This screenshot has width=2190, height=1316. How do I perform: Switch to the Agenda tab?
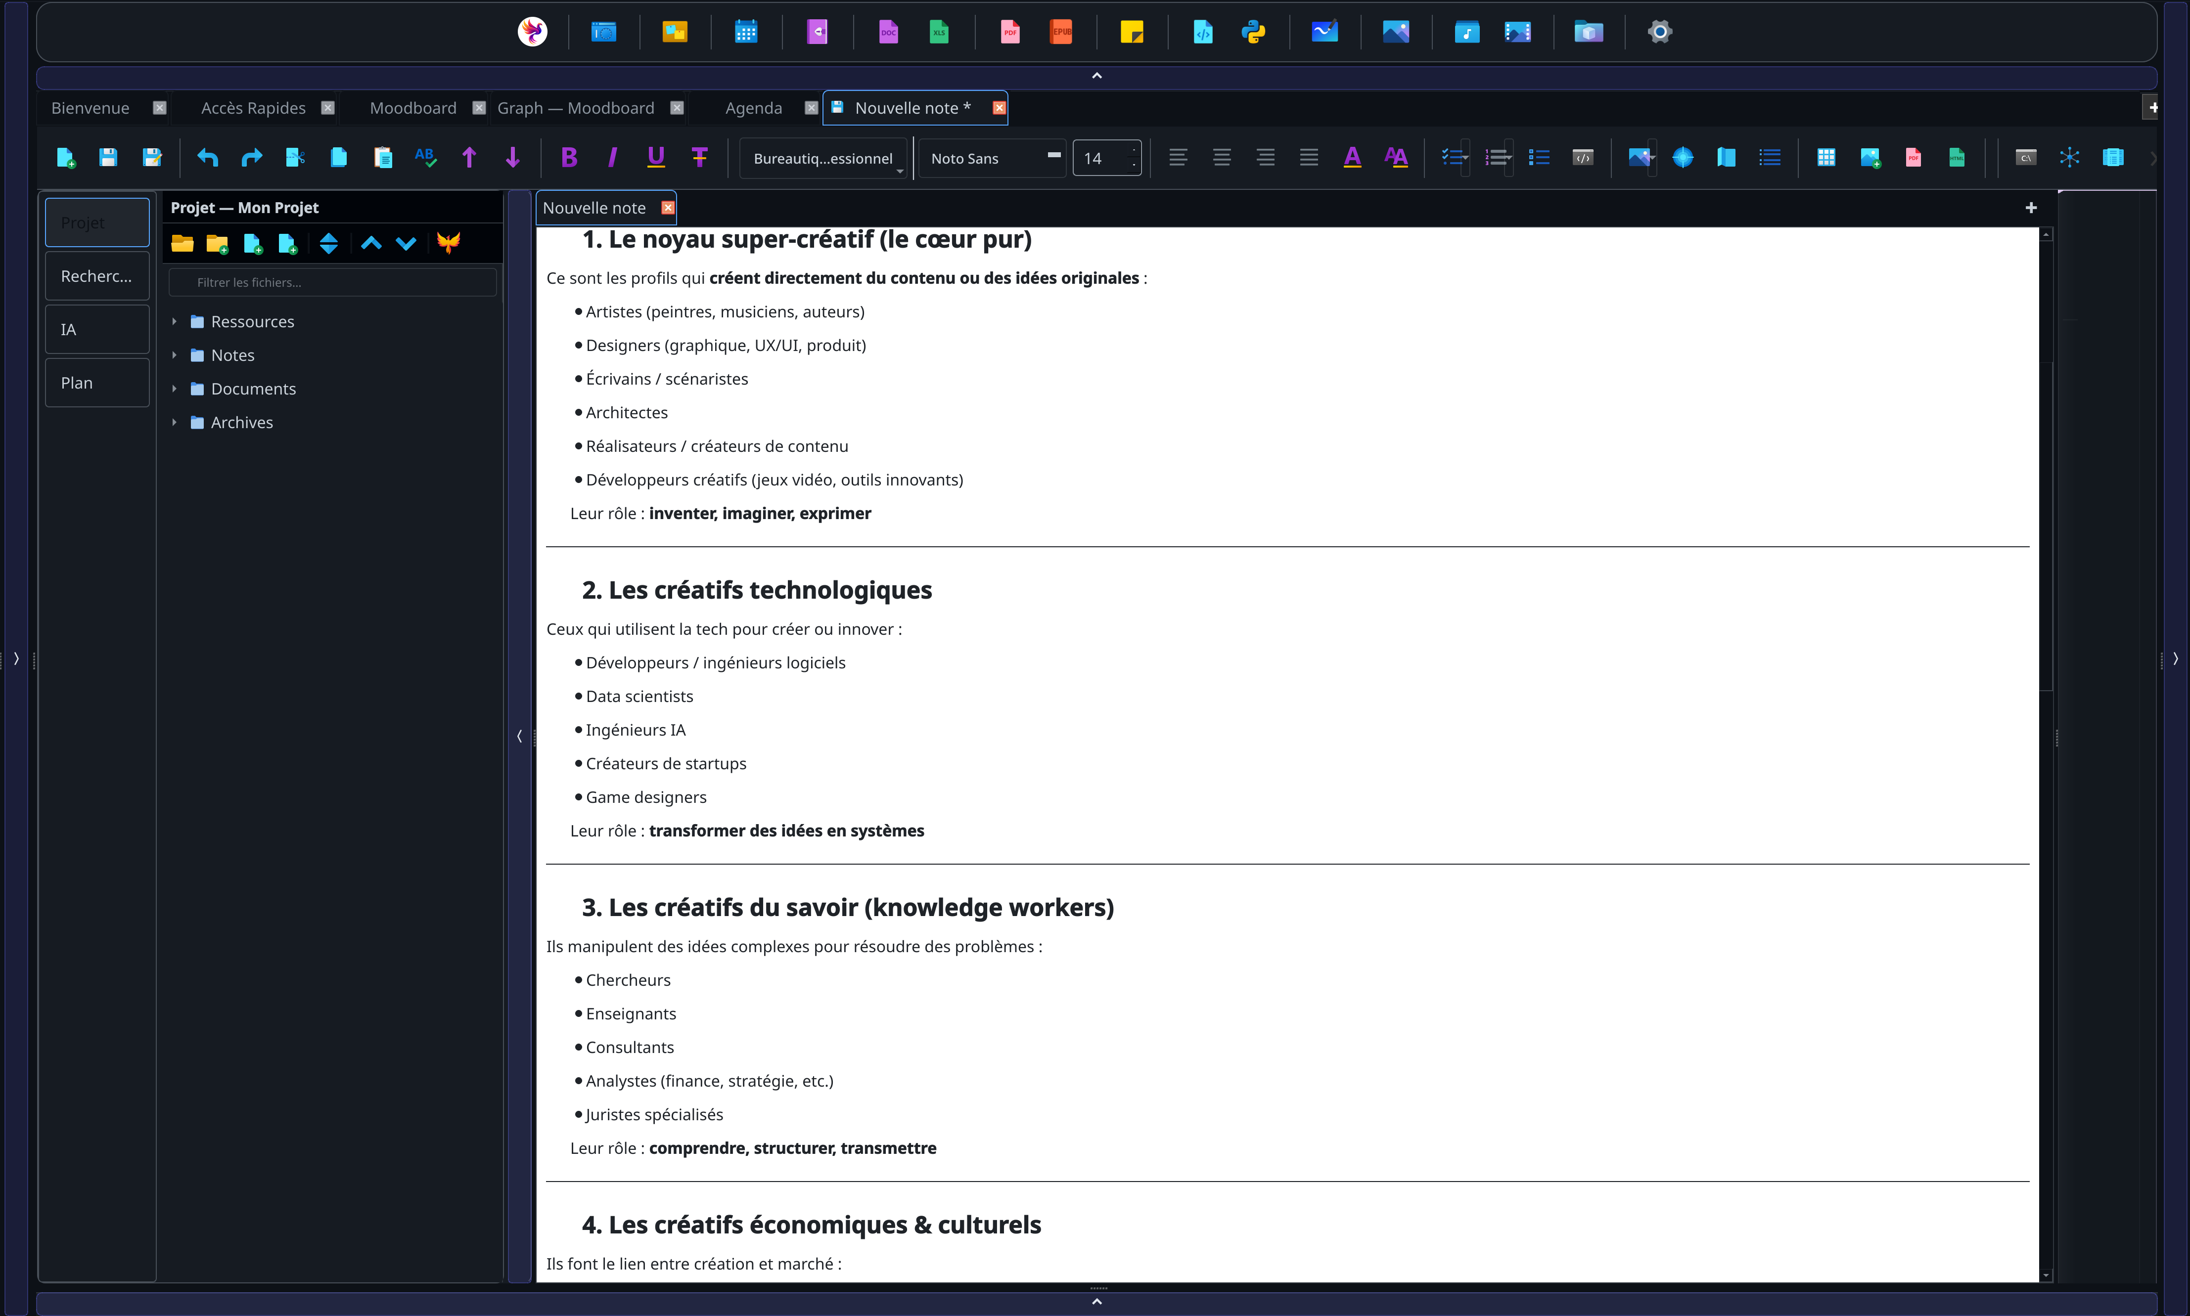click(x=754, y=108)
